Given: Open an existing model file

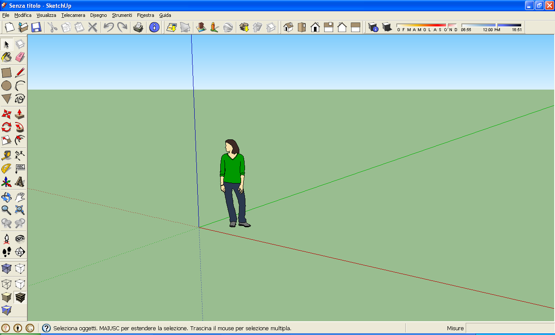Looking at the screenshot, I should [x=23, y=27].
